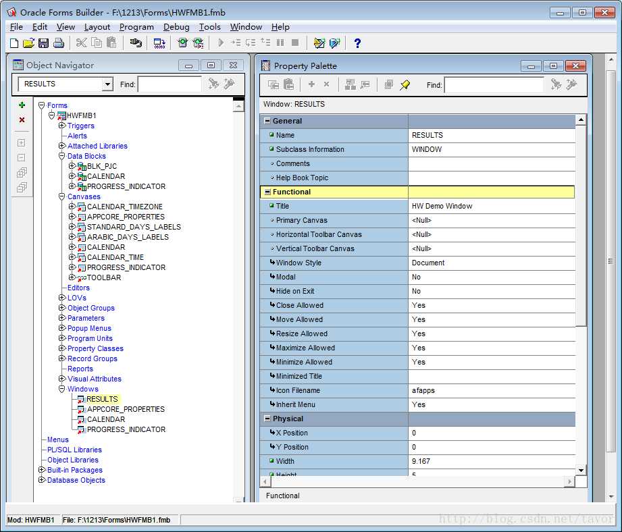Select the TOOLBAR canvas node

pyautogui.click(x=104, y=277)
